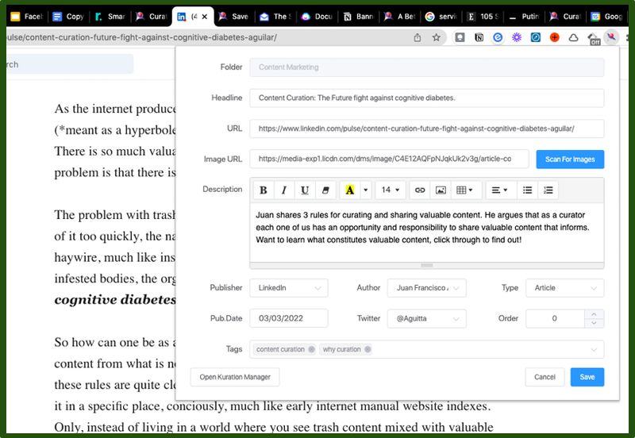This screenshot has height=438, width=635.
Task: Switch to the 105 S browser tab
Action: tap(483, 17)
